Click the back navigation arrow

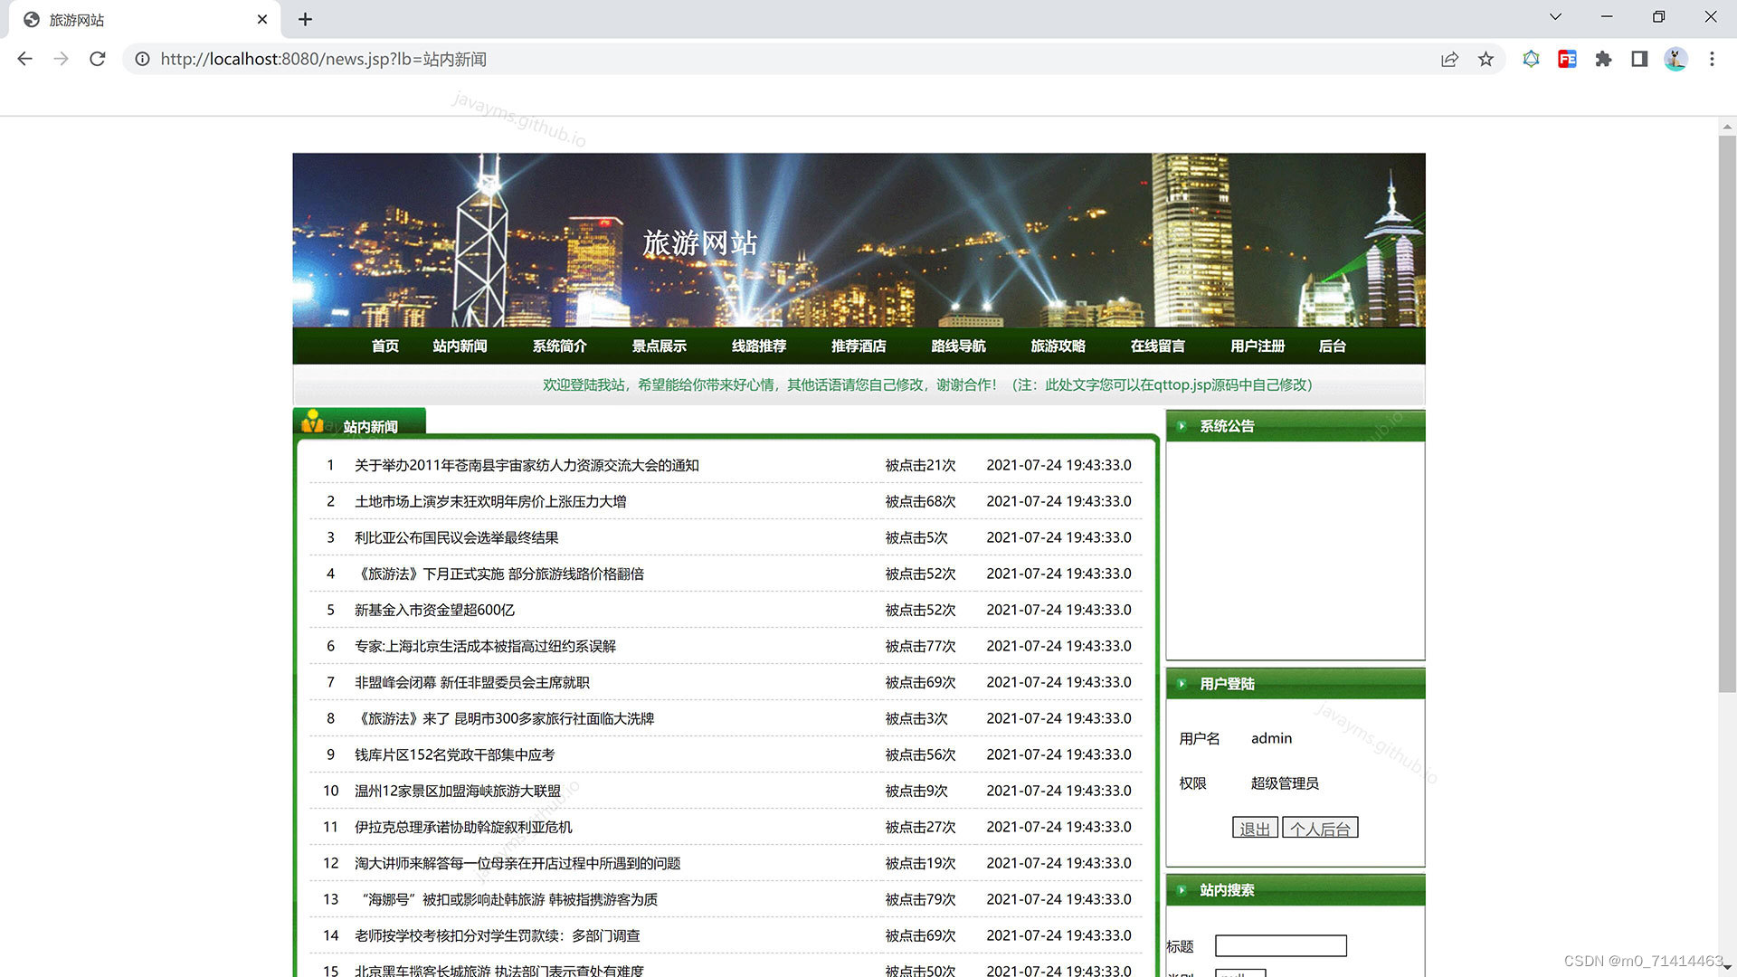point(24,59)
